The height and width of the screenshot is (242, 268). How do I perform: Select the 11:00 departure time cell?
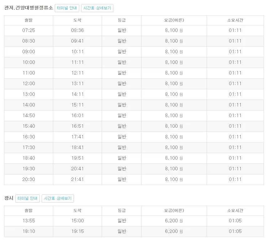[28, 73]
